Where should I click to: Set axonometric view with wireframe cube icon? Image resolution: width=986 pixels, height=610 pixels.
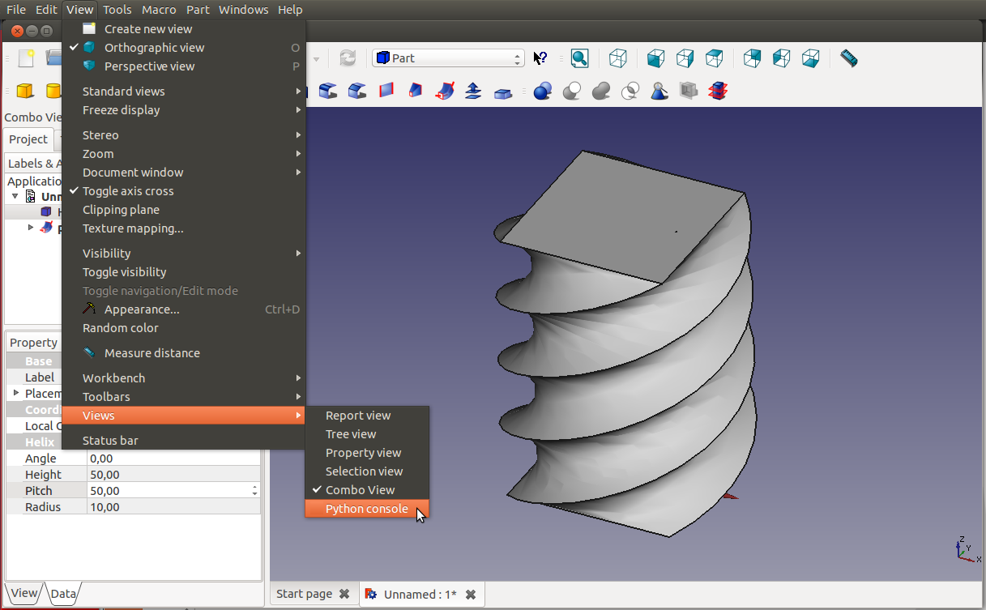pos(618,58)
